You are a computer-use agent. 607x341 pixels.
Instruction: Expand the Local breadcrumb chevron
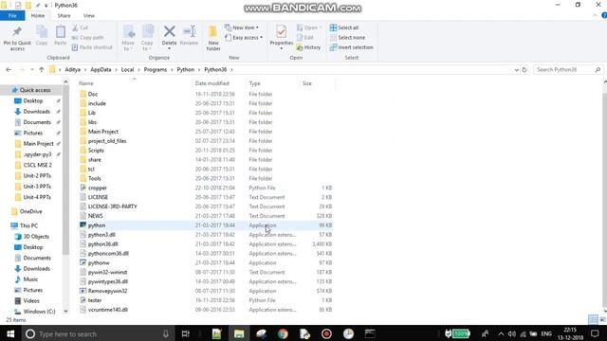(x=138, y=70)
